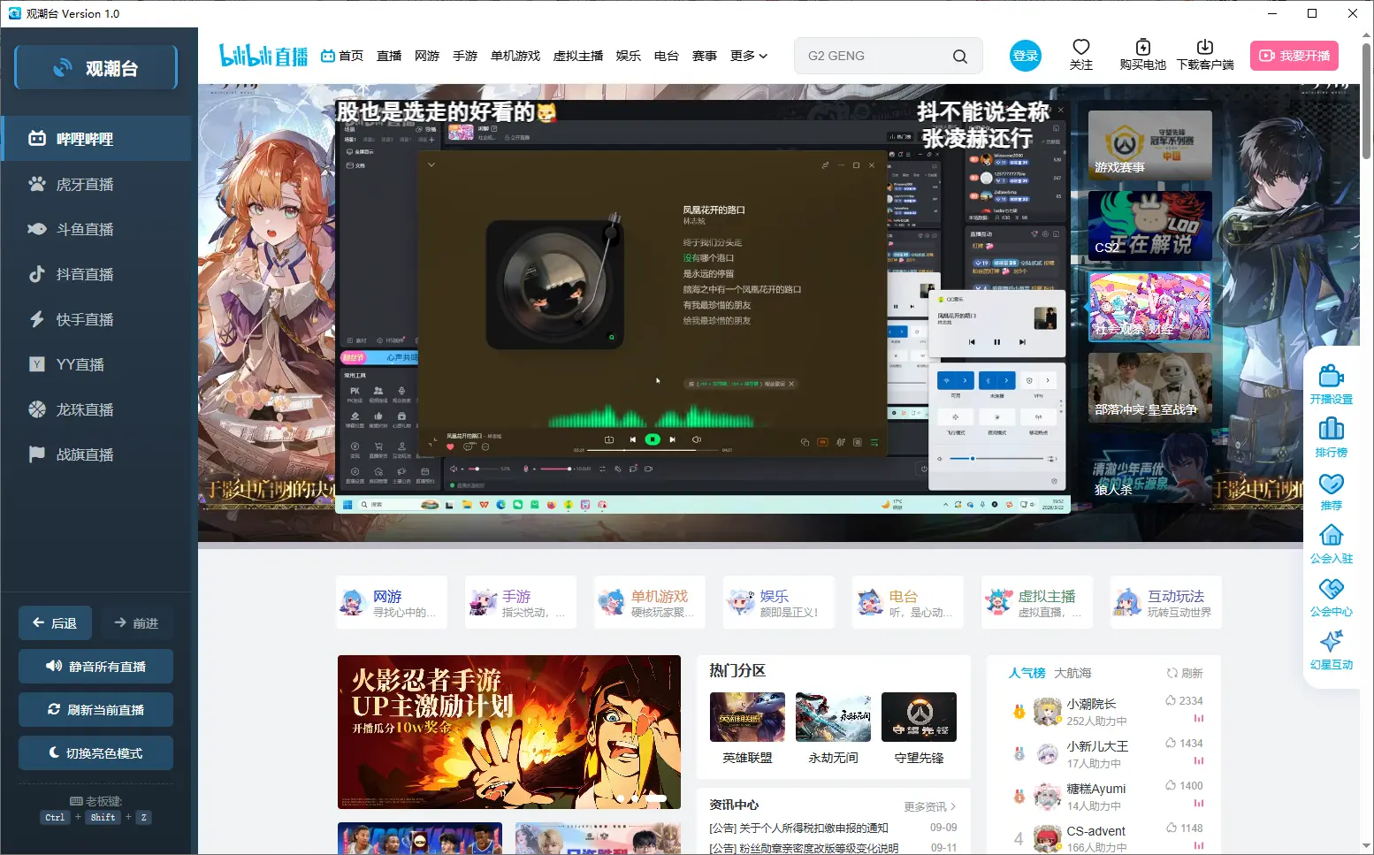
Task: Open 购买电池 from the top bar
Action: click(1143, 54)
